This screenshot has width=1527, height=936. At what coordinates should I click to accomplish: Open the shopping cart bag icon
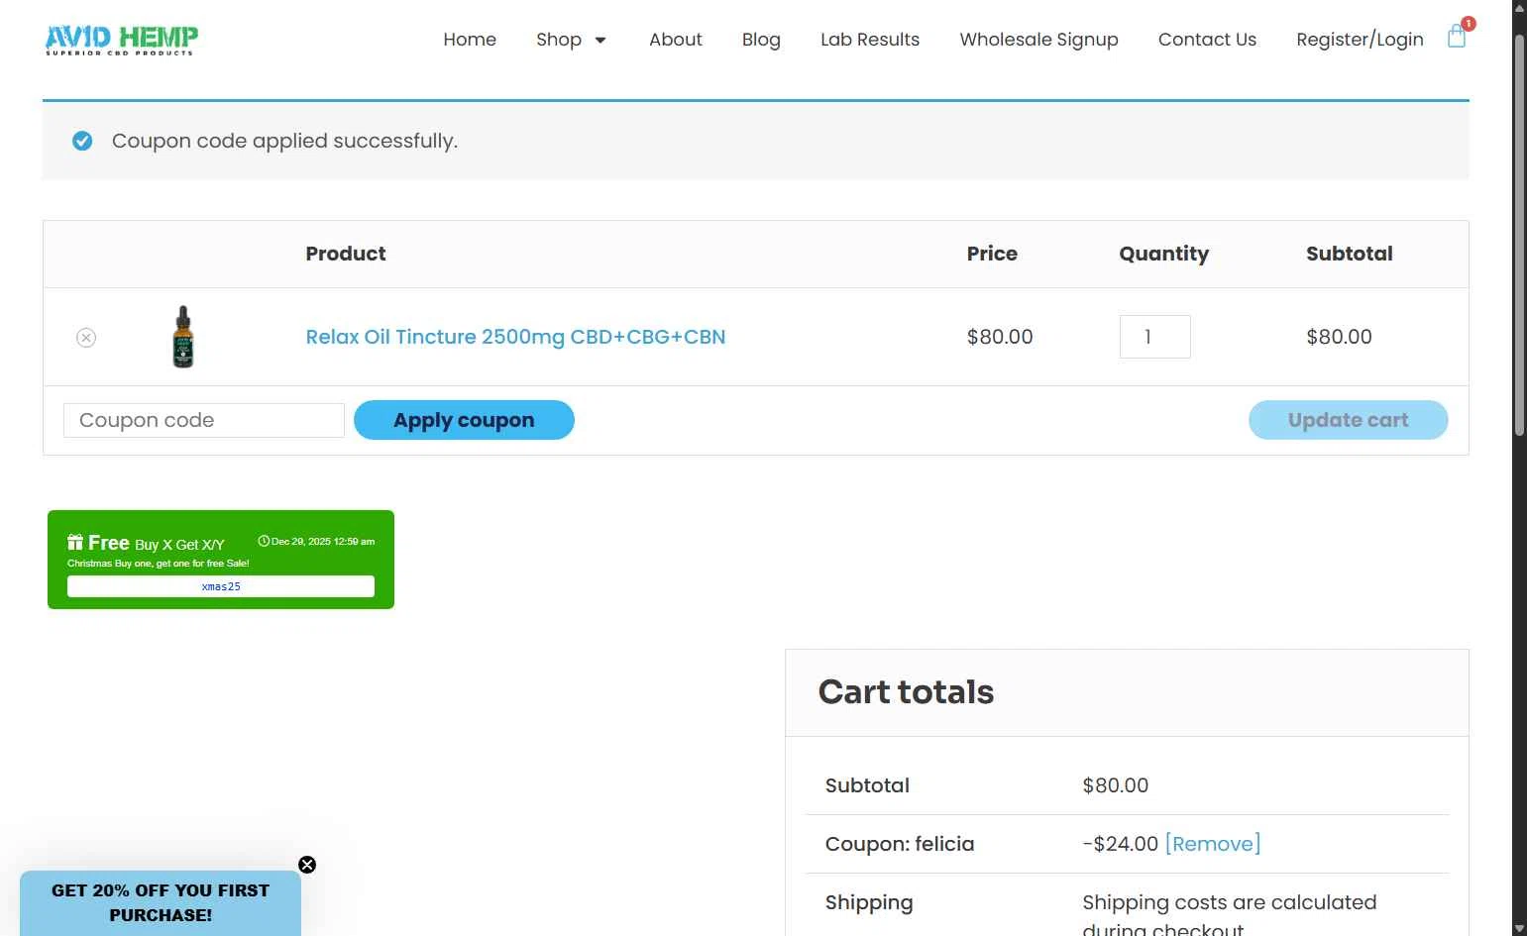[1456, 38]
